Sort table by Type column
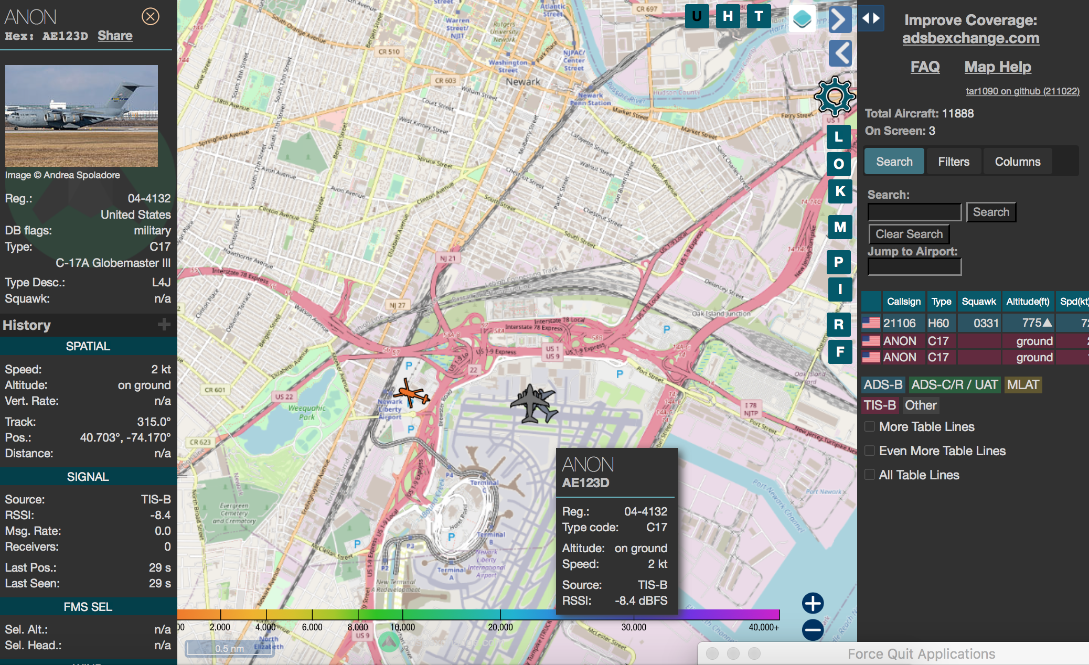The height and width of the screenshot is (665, 1089). pos(941,302)
